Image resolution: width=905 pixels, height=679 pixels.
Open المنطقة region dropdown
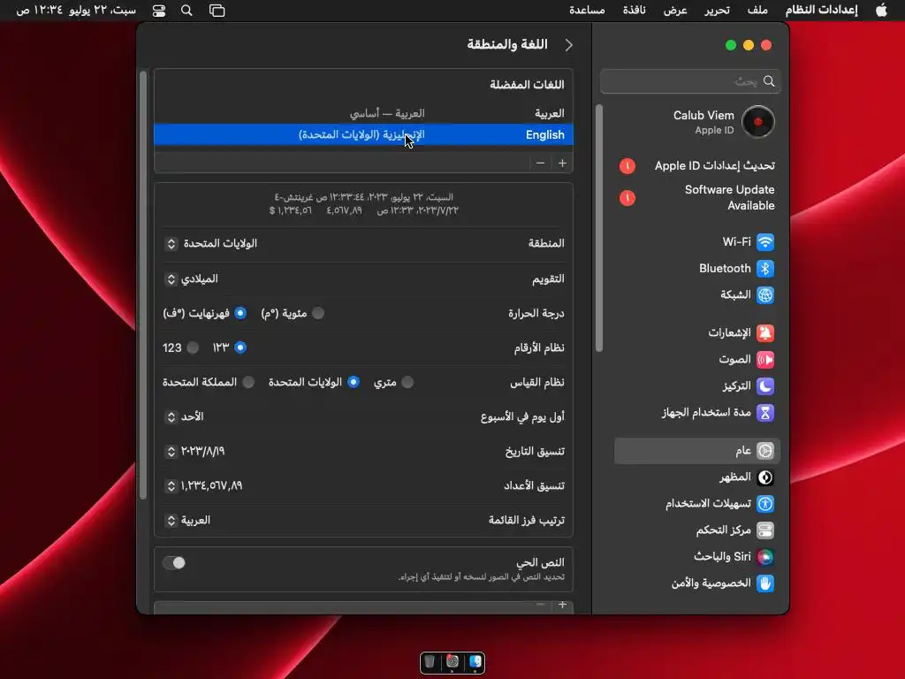pos(210,244)
